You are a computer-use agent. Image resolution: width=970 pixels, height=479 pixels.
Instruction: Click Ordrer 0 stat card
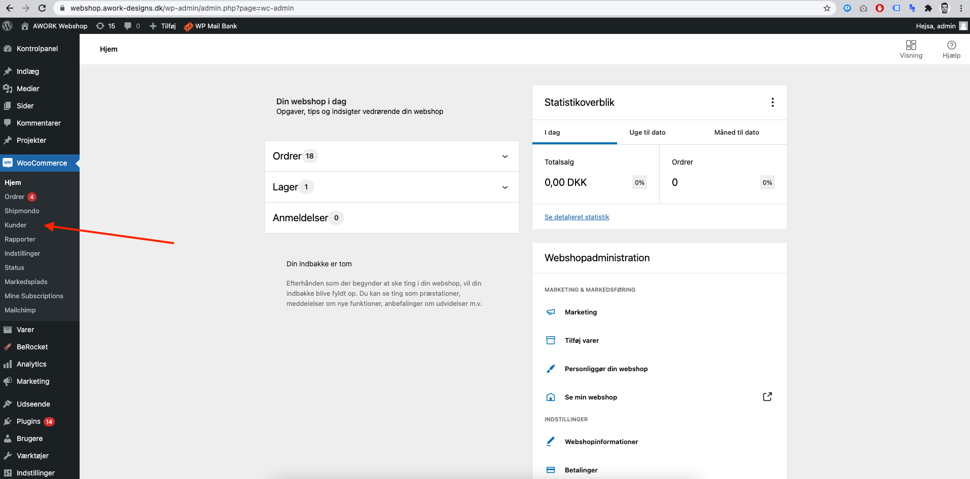click(x=723, y=174)
